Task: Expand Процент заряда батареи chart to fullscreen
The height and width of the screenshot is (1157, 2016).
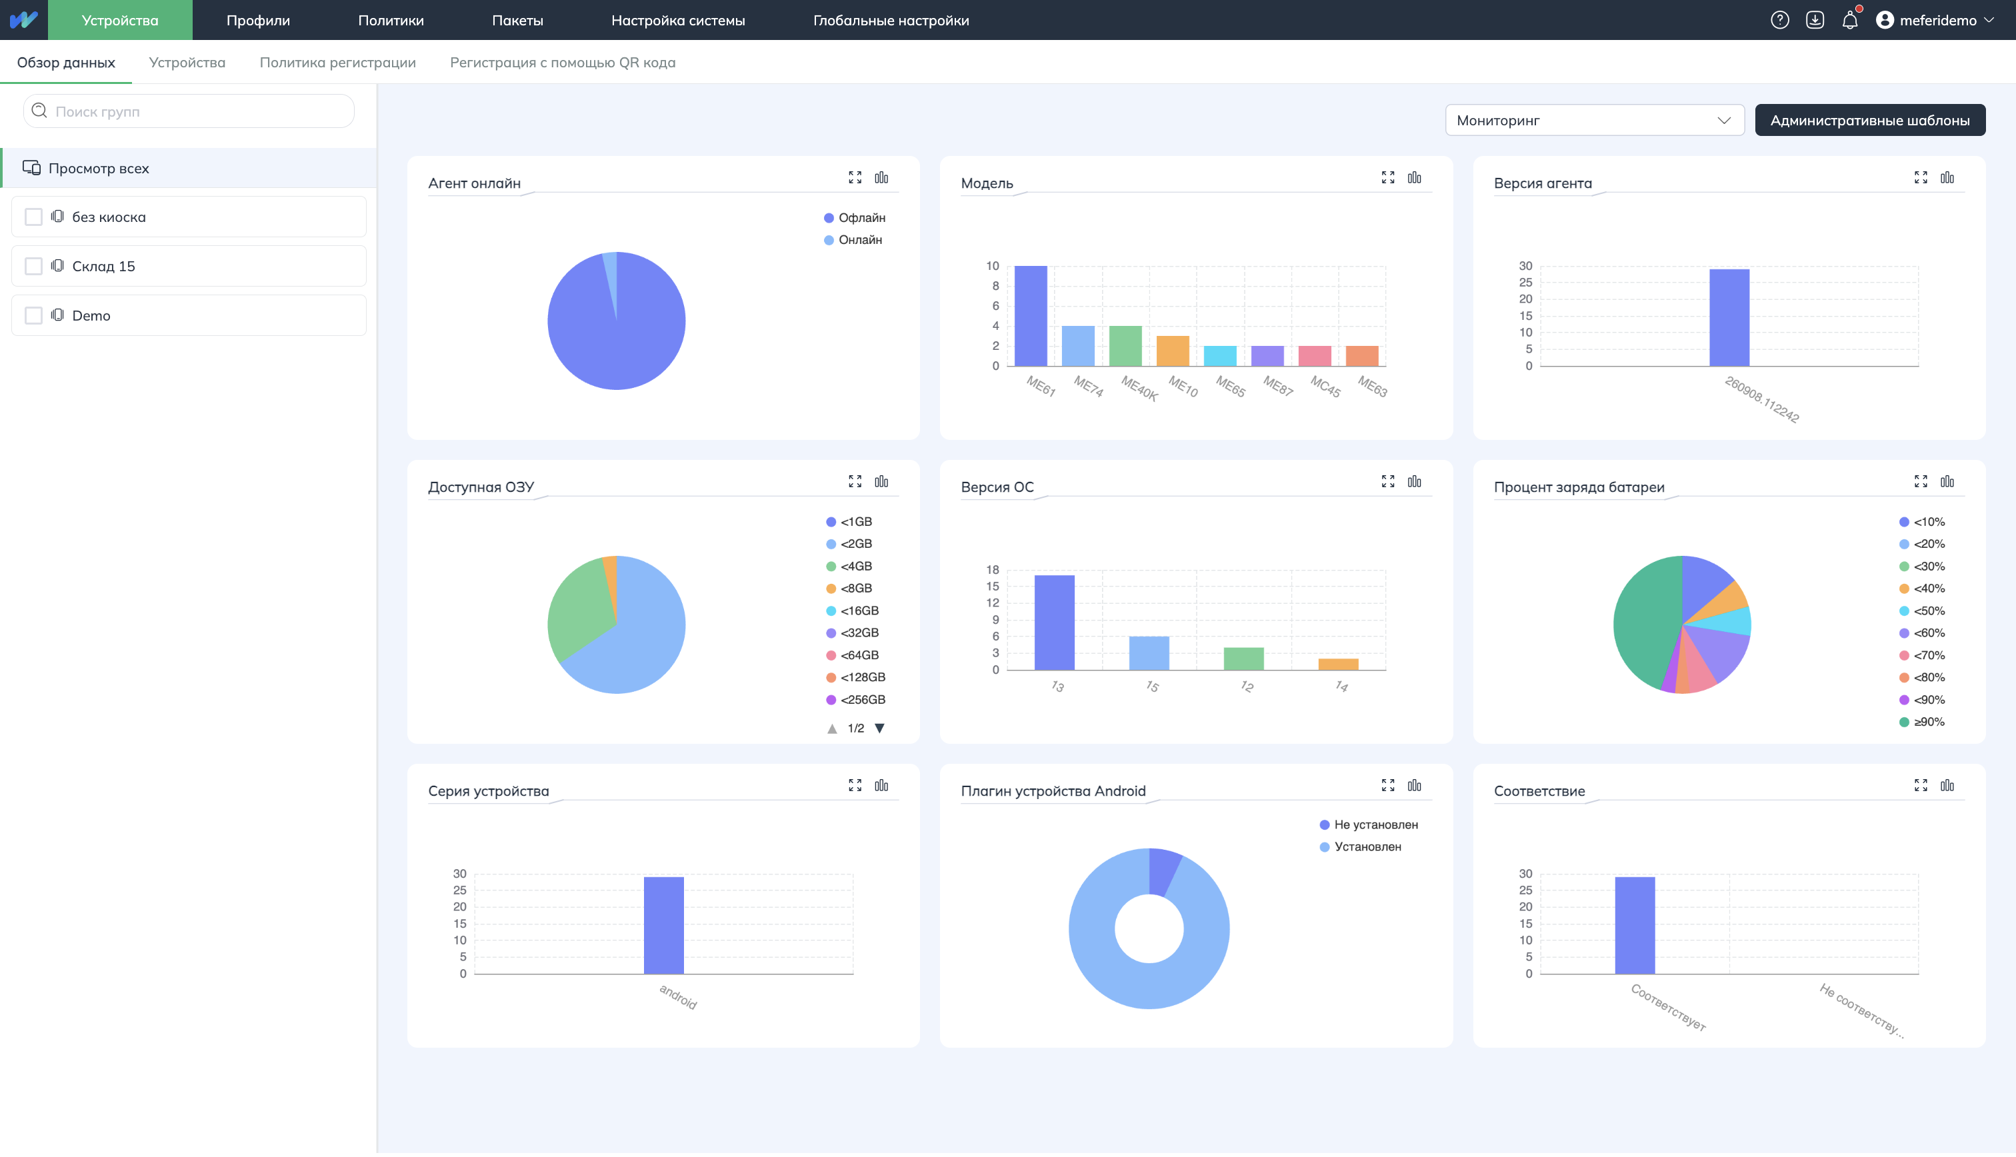Action: pos(1921,482)
